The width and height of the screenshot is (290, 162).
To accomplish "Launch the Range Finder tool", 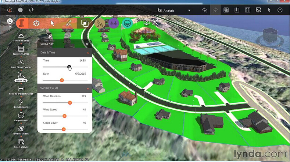I will click(21, 116).
